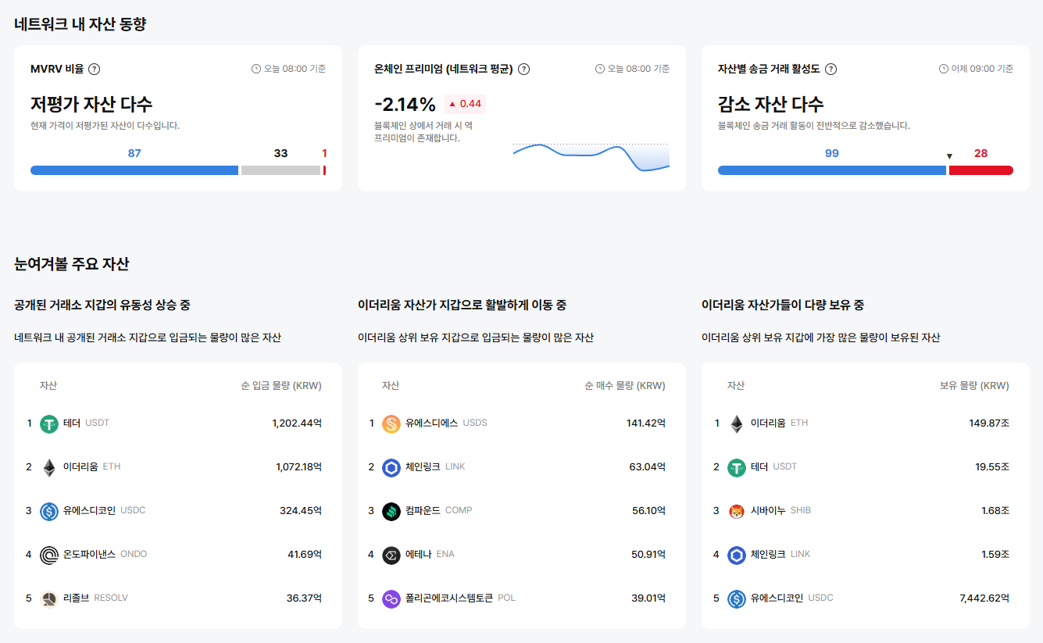Viewport: 1043px width, 643px height.
Task: Click the Ethena ENA coin icon
Action: [391, 554]
